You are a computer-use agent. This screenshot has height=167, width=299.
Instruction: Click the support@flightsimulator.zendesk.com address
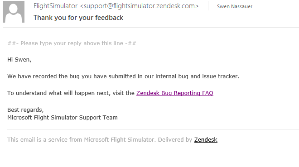[140, 6]
